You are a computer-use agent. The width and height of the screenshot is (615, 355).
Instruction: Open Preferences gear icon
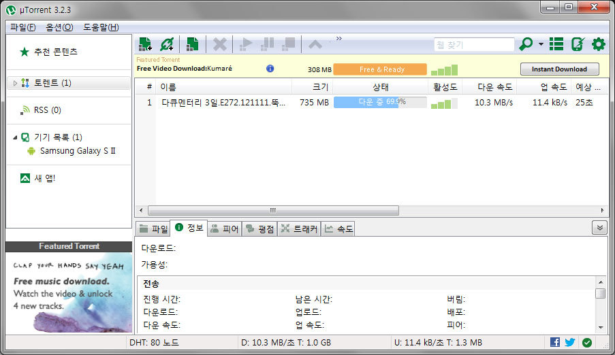click(599, 44)
